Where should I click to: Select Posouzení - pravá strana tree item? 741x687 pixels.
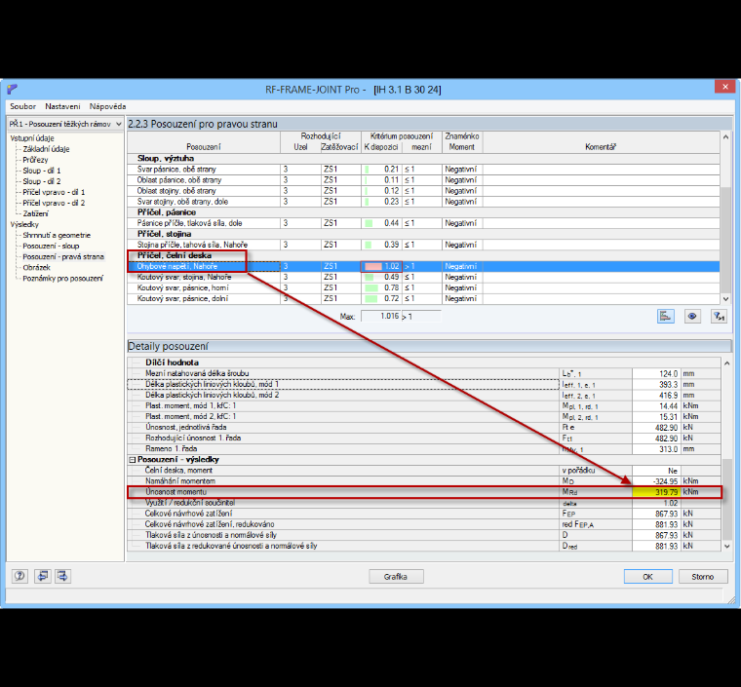click(x=63, y=257)
